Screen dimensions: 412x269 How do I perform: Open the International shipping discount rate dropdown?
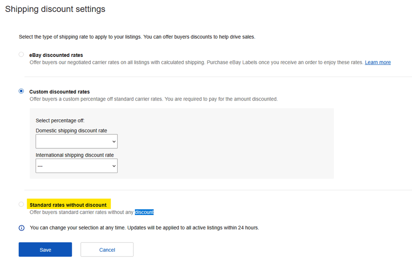pos(76,166)
